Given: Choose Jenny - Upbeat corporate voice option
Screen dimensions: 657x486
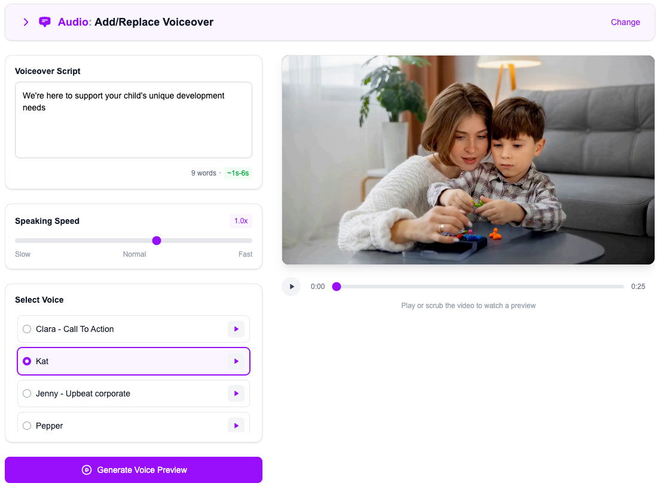Looking at the screenshot, I should point(27,393).
